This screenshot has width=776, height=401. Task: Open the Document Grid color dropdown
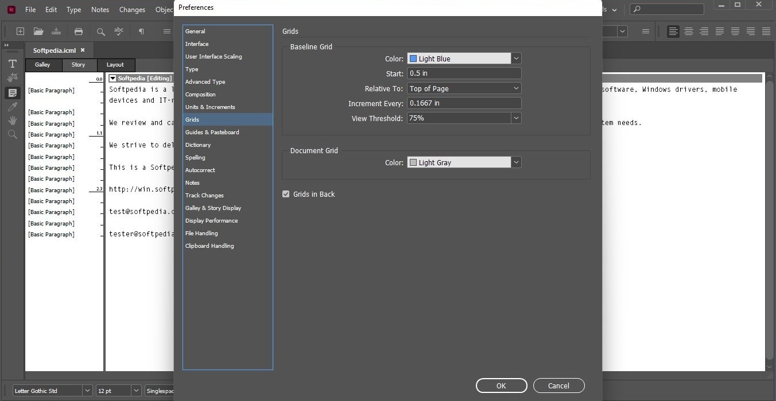tap(516, 163)
